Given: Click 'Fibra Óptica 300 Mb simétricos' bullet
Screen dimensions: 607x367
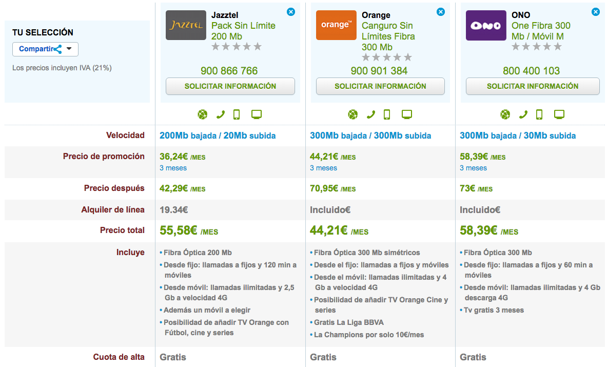Looking at the screenshot, I should point(366,253).
